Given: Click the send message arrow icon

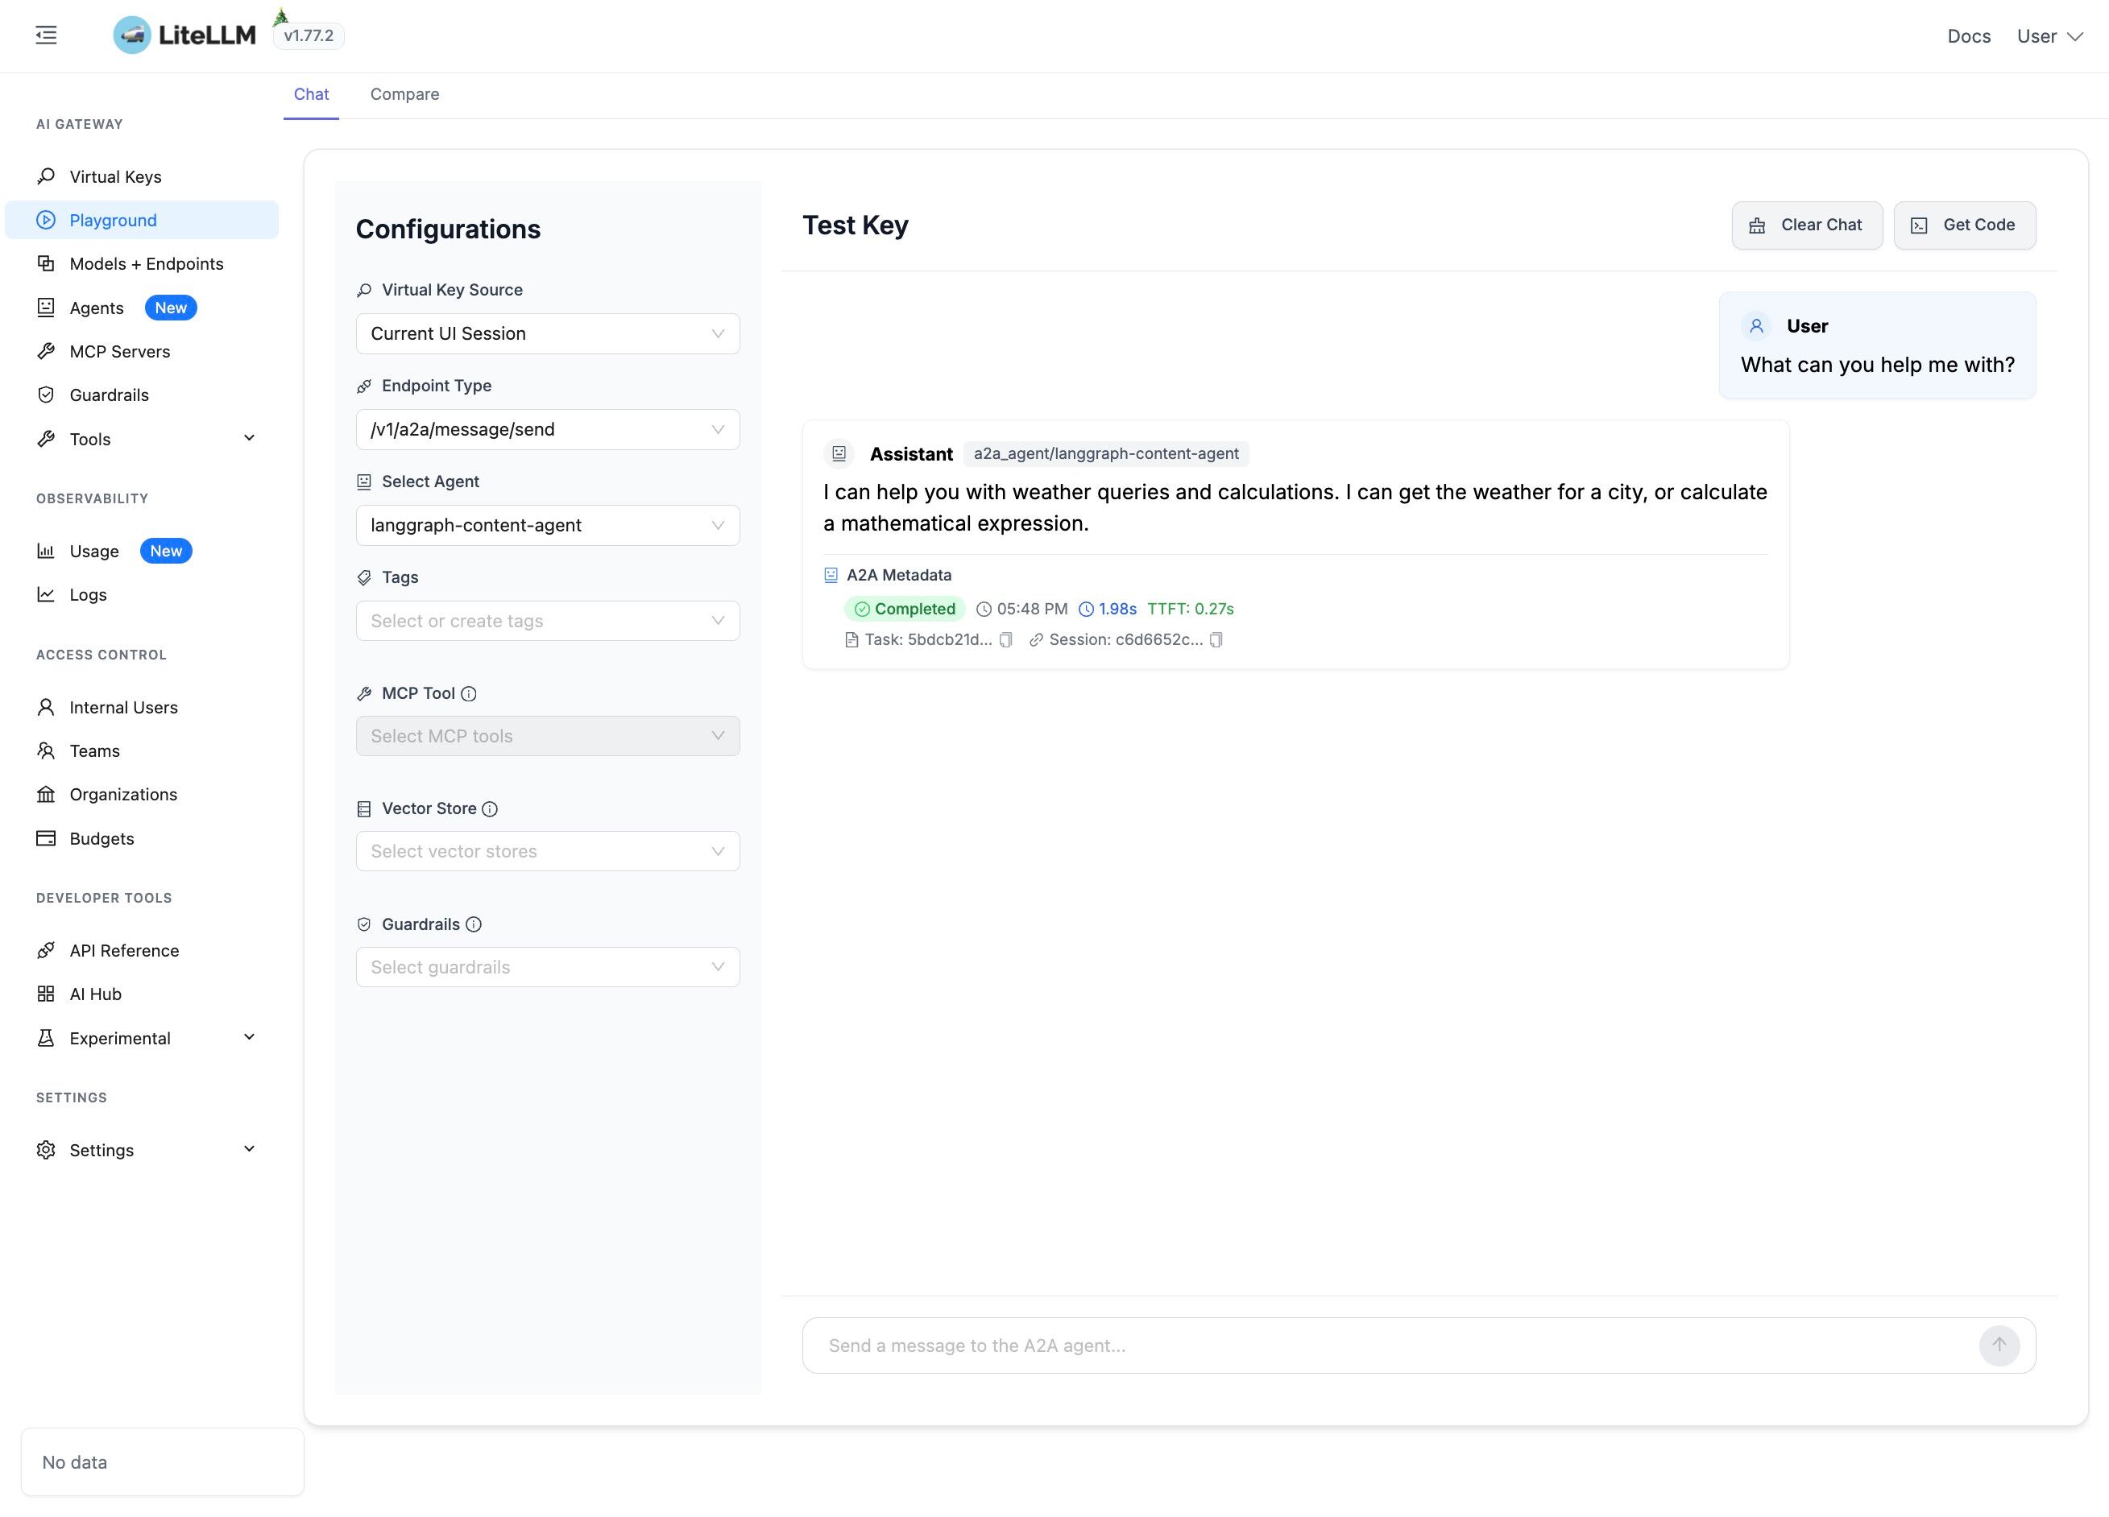Looking at the screenshot, I should [x=1999, y=1345].
